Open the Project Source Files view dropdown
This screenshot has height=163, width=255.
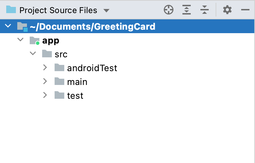click(x=106, y=10)
